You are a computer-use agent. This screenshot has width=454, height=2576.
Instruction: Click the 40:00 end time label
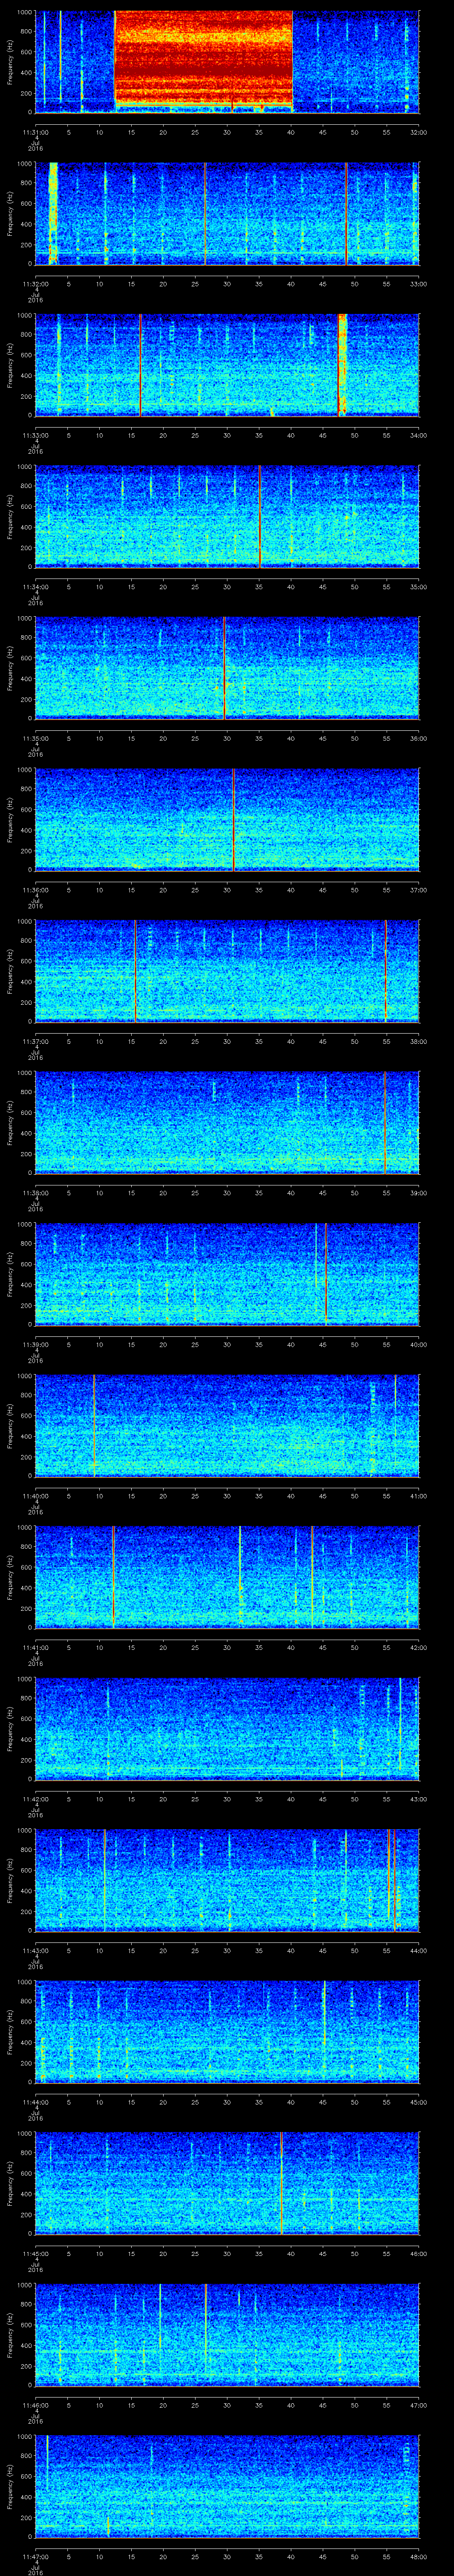point(418,1344)
